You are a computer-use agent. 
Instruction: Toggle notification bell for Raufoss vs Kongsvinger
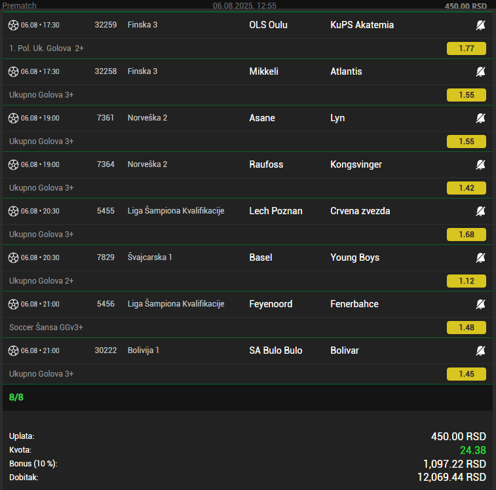coord(480,164)
